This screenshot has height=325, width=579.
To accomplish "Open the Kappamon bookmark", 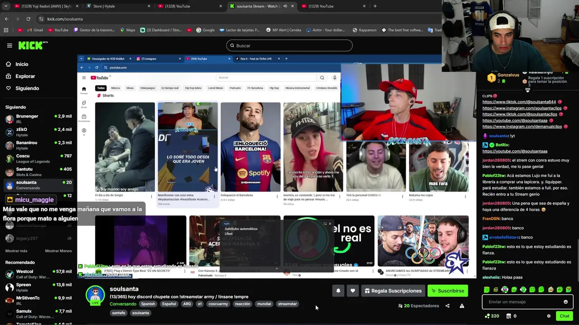I will 365,30.
